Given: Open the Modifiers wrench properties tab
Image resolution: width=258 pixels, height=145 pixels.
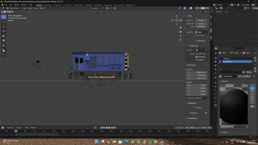Looking at the screenshot, I should [x=215, y=86].
